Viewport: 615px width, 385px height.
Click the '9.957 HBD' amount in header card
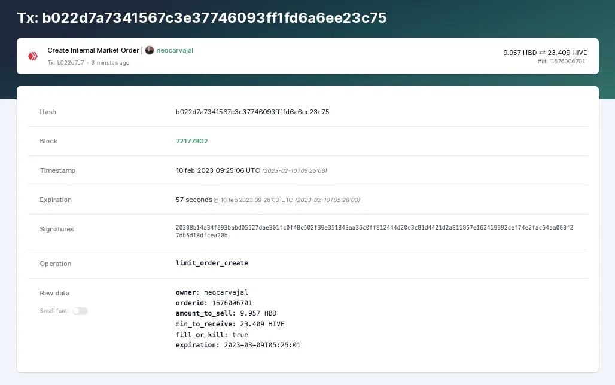[x=520, y=53]
